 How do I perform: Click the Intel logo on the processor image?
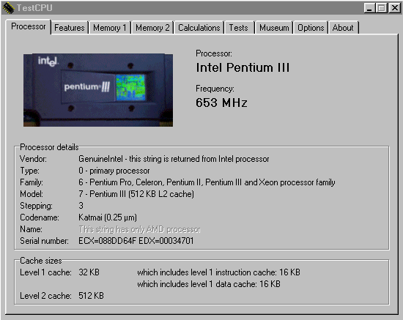pos(48,61)
